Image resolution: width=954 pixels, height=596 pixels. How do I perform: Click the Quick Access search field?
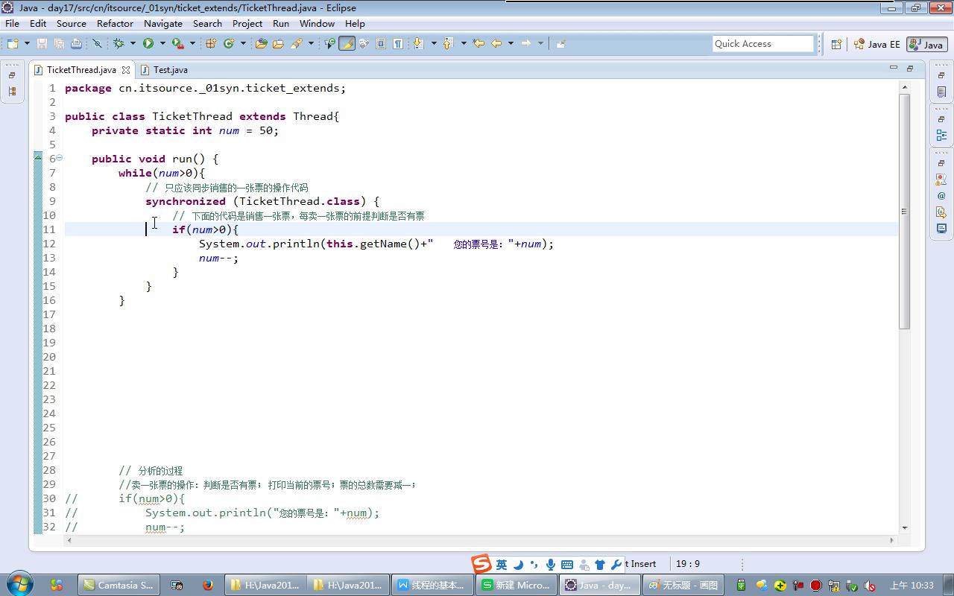click(x=762, y=44)
